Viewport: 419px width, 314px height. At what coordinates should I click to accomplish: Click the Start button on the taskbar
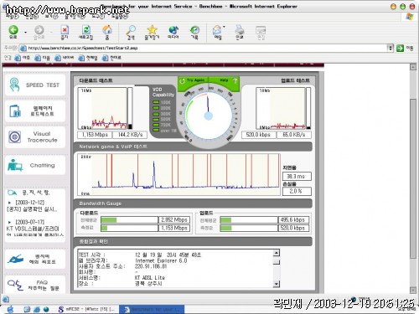[x=10, y=309]
